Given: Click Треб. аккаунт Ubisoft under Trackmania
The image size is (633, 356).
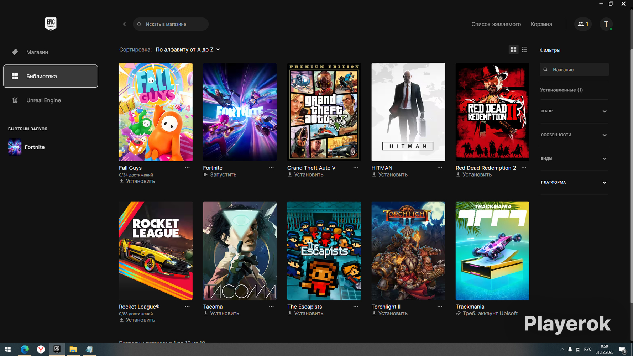Looking at the screenshot, I should pos(487,314).
